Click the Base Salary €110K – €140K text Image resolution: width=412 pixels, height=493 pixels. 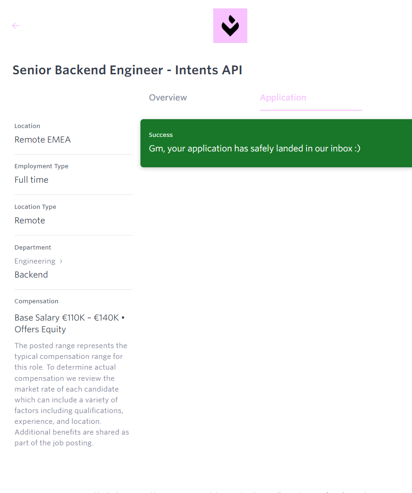click(70, 318)
